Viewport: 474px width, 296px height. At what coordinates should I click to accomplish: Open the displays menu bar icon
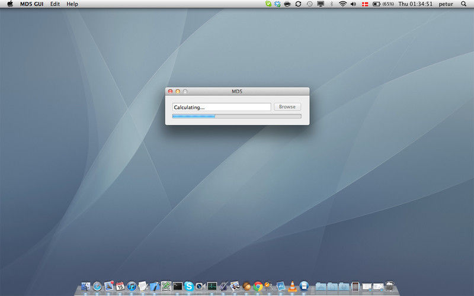(x=321, y=4)
